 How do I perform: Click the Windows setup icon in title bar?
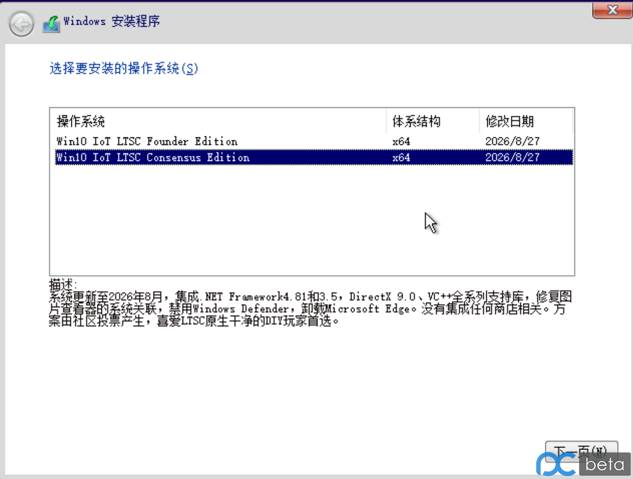tap(51, 24)
